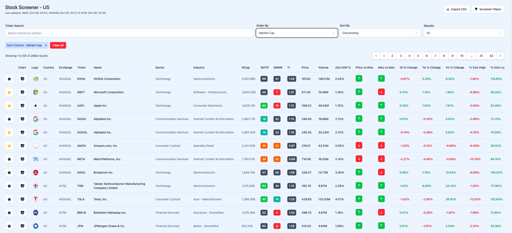Open the Results count dropdown

(463, 33)
